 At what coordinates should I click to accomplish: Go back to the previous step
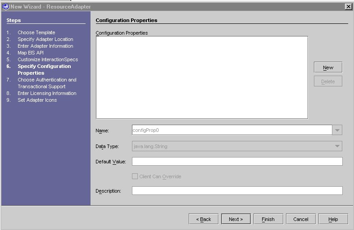tap(204, 219)
